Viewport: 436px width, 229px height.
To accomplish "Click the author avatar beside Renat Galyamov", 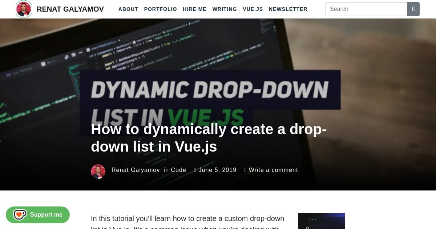I will [98, 172].
